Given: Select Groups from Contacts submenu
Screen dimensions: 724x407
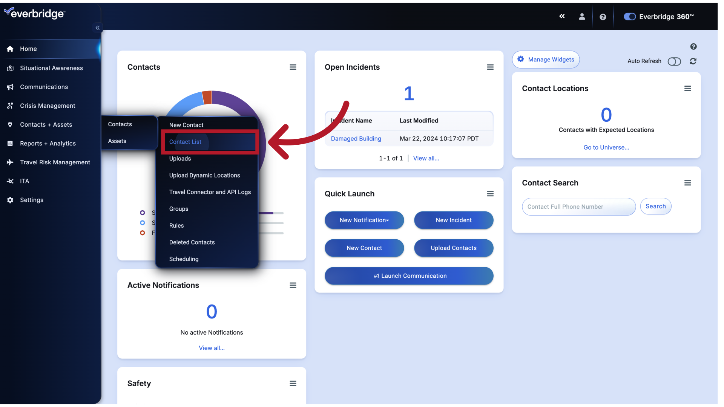Looking at the screenshot, I should [x=178, y=208].
